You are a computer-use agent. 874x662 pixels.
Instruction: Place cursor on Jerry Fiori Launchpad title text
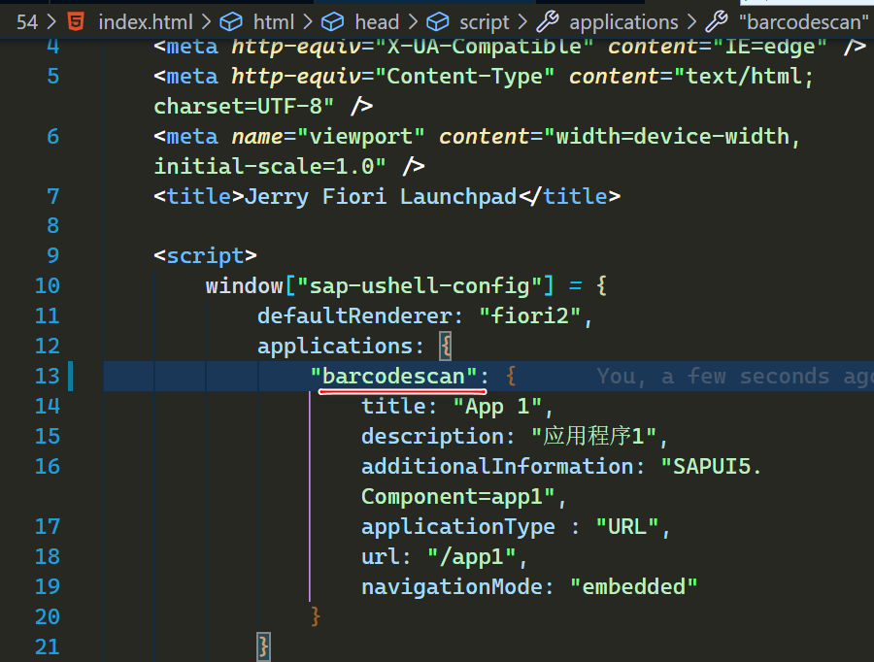381,196
